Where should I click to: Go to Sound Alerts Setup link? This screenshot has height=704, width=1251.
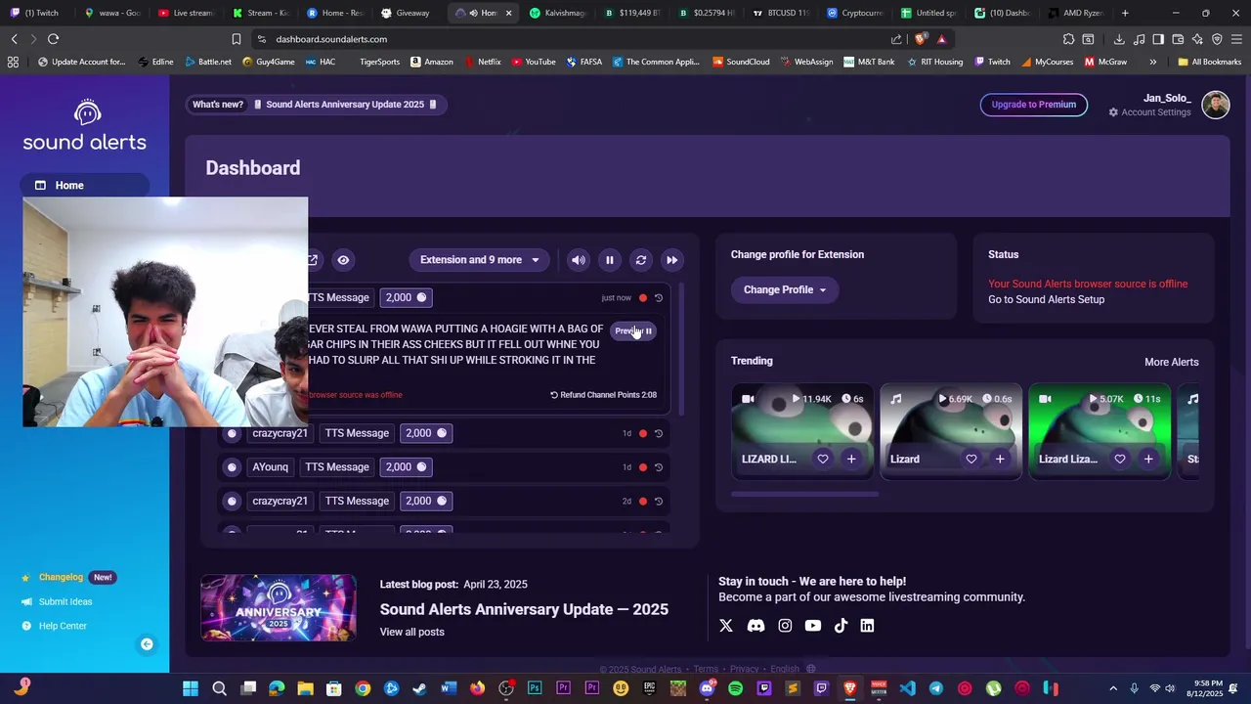coord(1046,299)
